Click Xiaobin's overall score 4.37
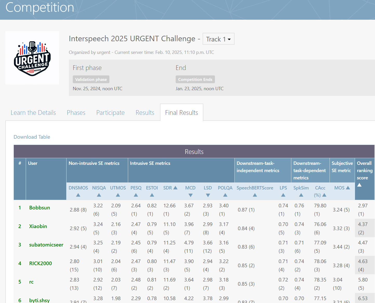This screenshot has width=375, height=303. pyautogui.click(x=363, y=224)
